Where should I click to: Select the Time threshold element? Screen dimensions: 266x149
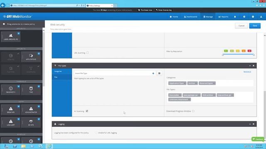click(x=31, y=89)
